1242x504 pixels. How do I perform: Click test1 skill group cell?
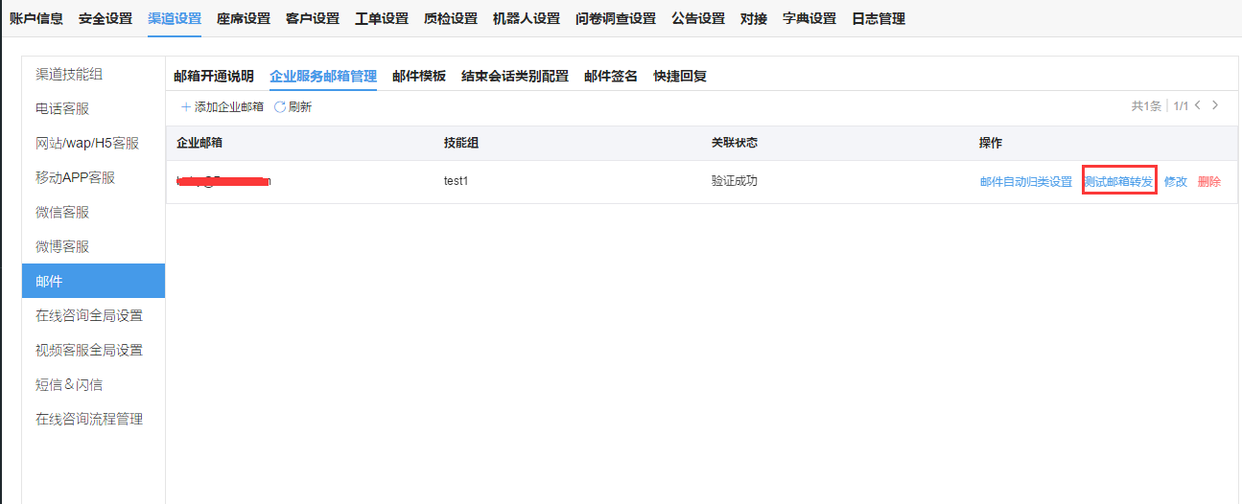tap(456, 181)
